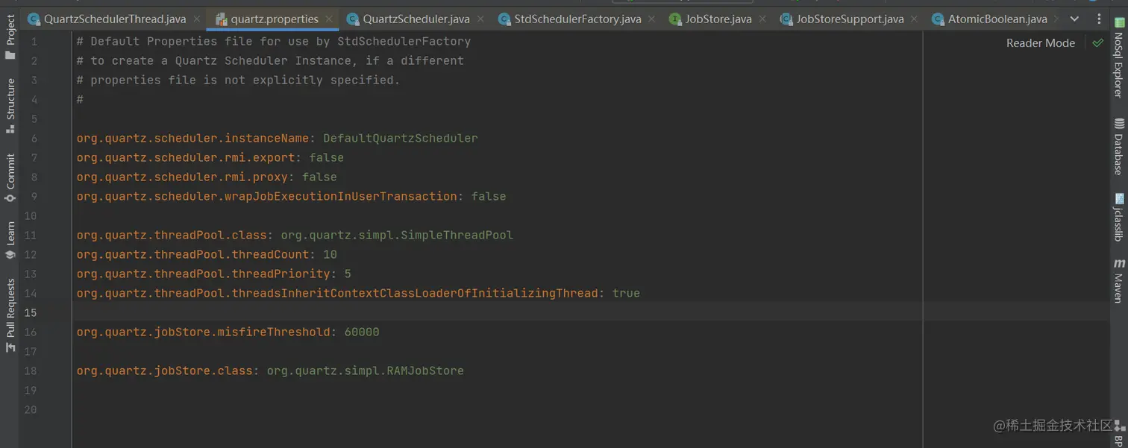This screenshot has height=448, width=1128.
Task: Click the misfireThreshold value 60000
Action: [362, 332]
